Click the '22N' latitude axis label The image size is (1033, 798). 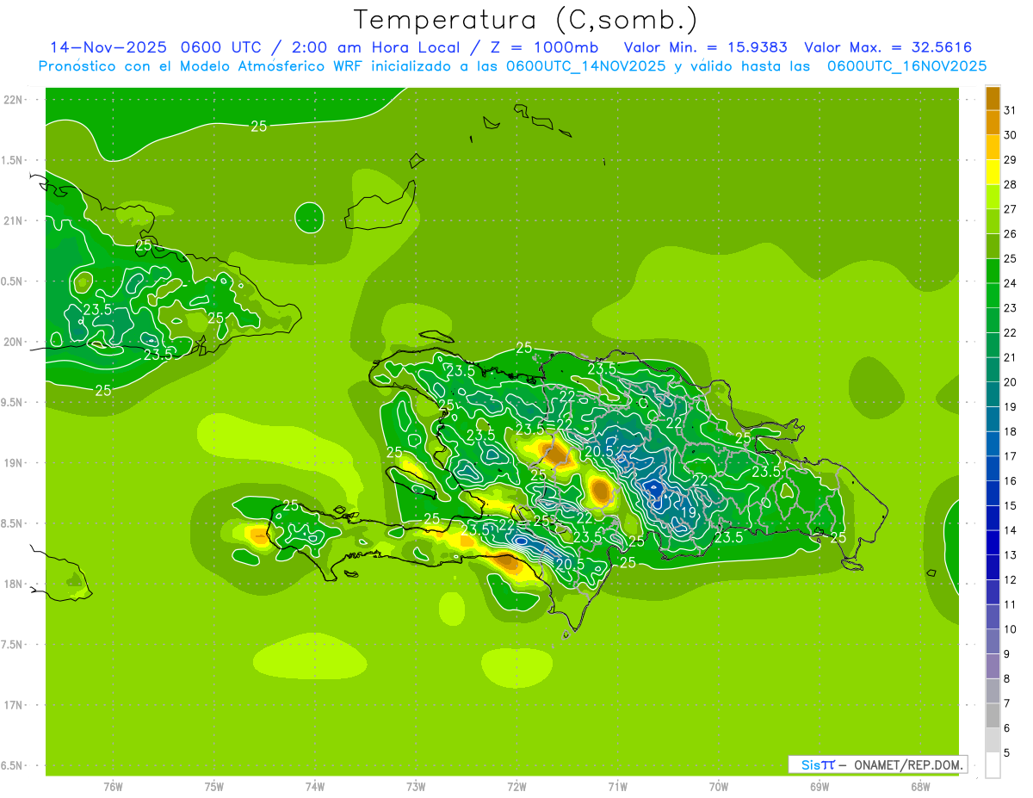[13, 100]
